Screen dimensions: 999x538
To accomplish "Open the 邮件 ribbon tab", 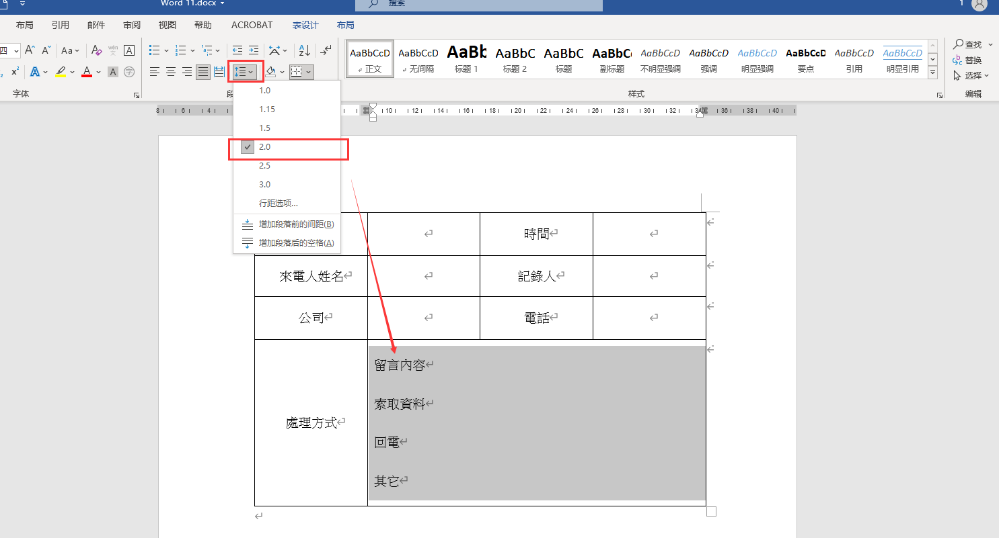I will coord(96,25).
